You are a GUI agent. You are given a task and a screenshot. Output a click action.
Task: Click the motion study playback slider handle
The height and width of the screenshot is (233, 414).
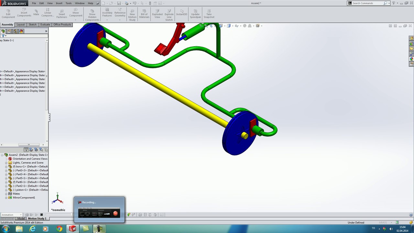point(72,215)
